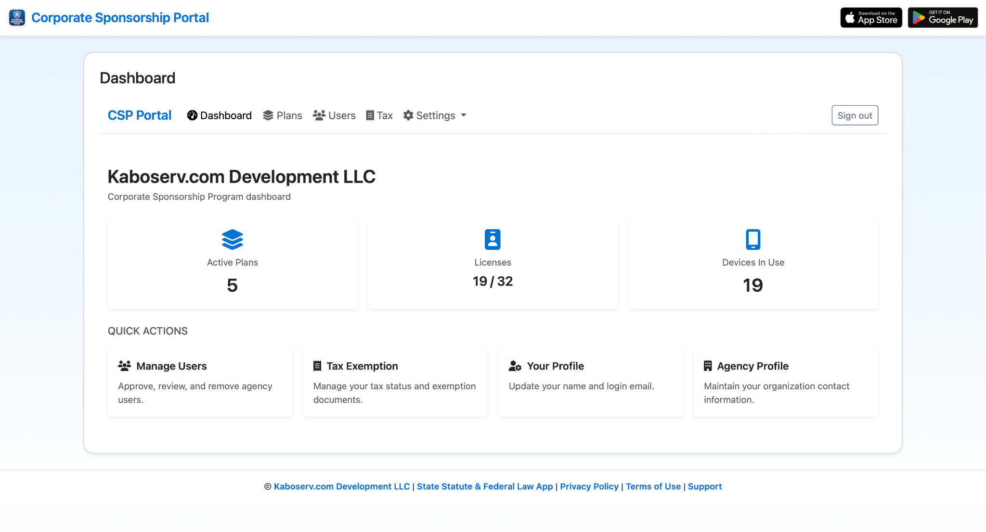Open the Terms of Use link

[x=653, y=486]
